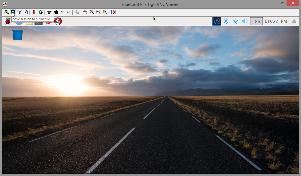
Task: Send Ctrl+Esc Windows key icon
Action: click(56, 12)
